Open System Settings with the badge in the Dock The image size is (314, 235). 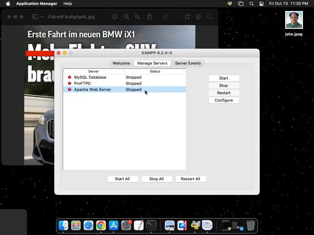pos(126,226)
